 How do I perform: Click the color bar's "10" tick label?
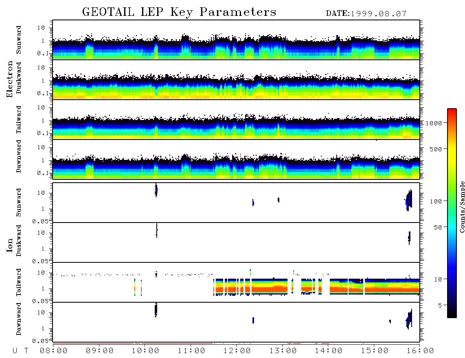438,279
